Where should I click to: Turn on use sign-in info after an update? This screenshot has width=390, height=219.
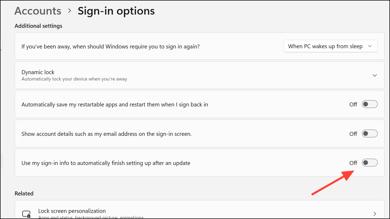coord(370,163)
